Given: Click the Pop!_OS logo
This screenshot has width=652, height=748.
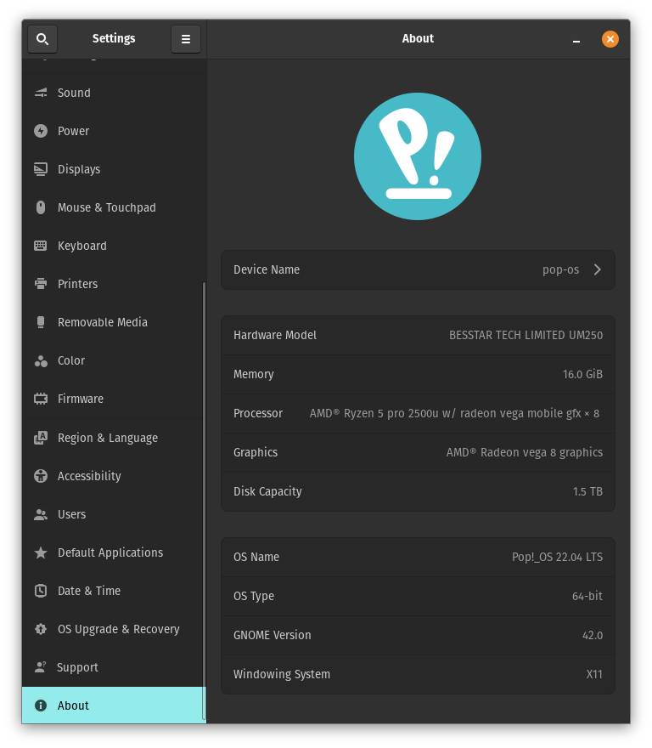Looking at the screenshot, I should (418, 156).
